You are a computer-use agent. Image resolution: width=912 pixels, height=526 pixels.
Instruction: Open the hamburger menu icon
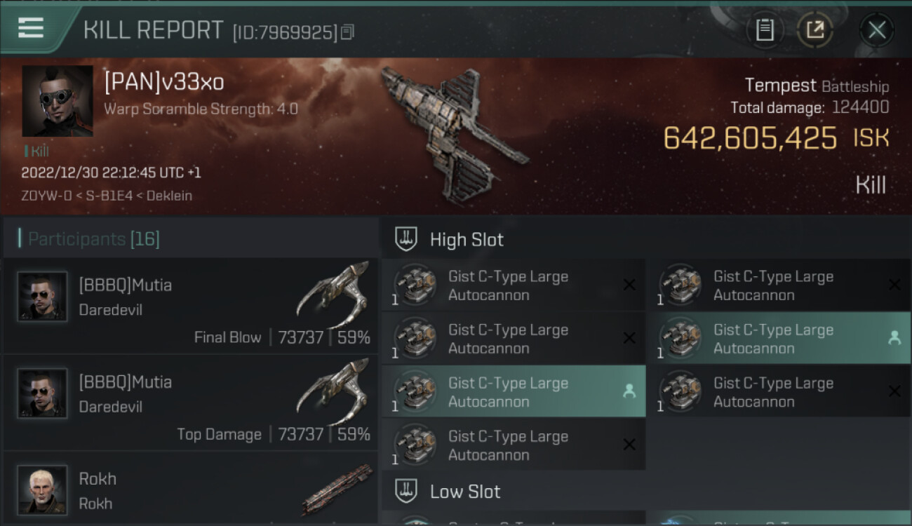tap(31, 28)
